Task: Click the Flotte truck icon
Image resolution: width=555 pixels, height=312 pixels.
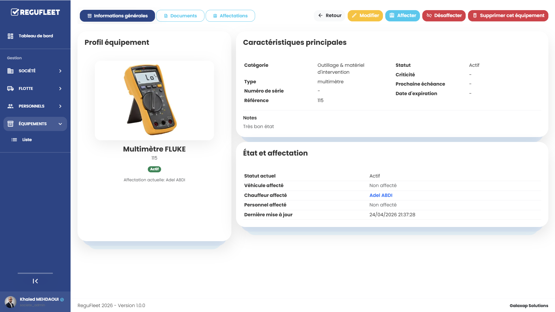Action: 10,88
